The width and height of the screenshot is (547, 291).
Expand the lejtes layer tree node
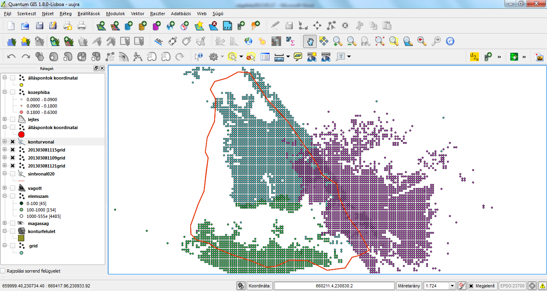coord(5,119)
